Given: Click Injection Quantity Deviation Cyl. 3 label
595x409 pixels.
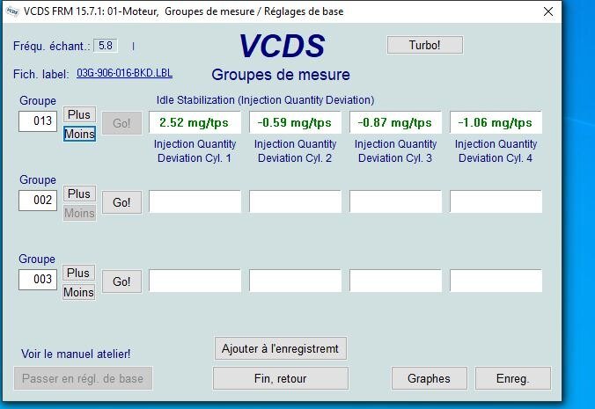Looking at the screenshot, I should (x=395, y=151).
